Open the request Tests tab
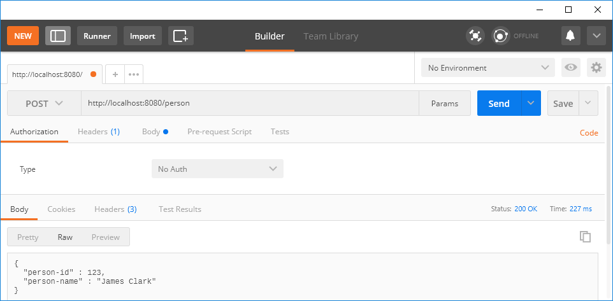This screenshot has width=613, height=301. [x=280, y=132]
